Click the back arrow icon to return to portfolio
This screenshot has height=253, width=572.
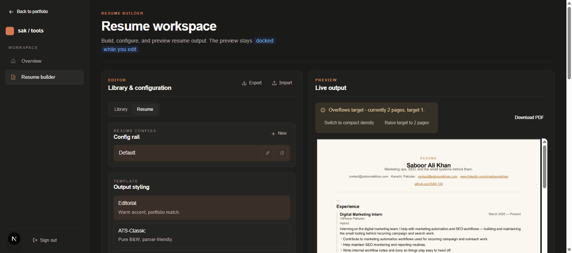(x=11, y=12)
